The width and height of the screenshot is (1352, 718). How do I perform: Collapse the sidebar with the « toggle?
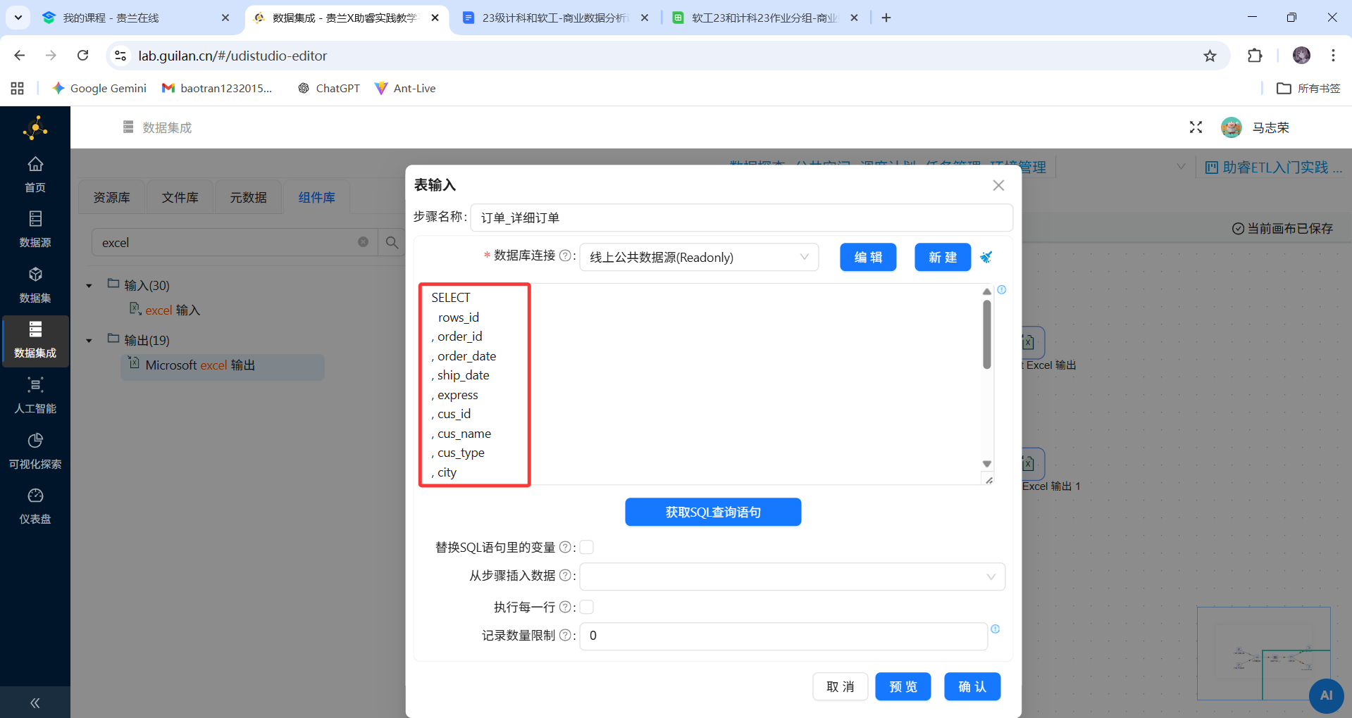(x=34, y=703)
